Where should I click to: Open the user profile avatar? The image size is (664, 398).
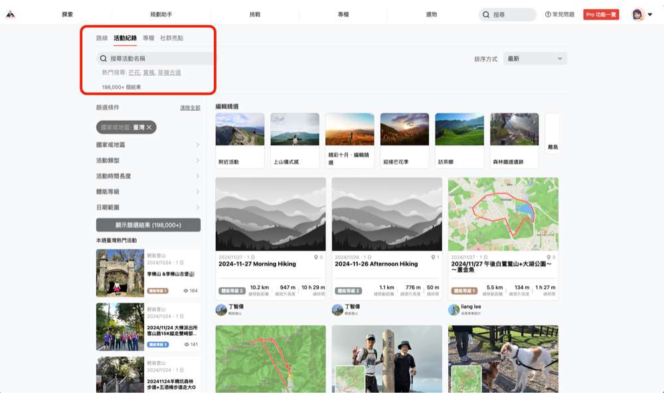[637, 15]
